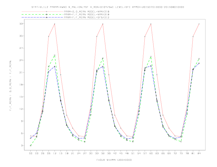Click x-axis forecast hour label 63
The height and width of the screenshot is (167, 217).
(x=157, y=153)
